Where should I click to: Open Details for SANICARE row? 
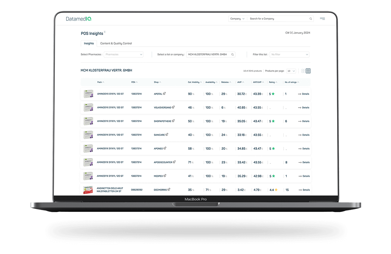[303, 135]
